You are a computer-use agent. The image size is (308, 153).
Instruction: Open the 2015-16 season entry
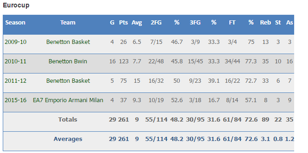(16, 100)
